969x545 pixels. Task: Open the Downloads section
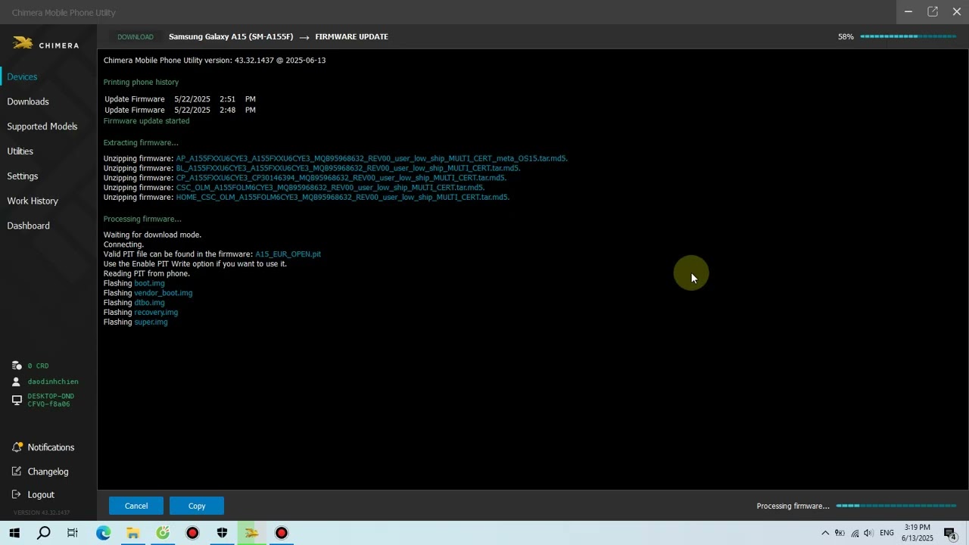pos(28,101)
